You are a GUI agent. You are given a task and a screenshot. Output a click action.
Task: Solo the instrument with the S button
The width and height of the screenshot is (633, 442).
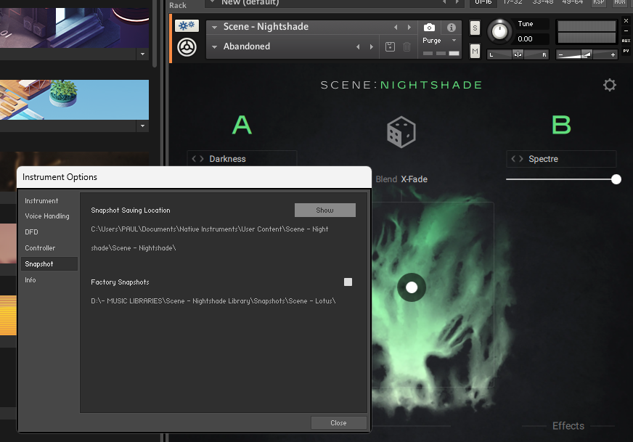[475, 28]
